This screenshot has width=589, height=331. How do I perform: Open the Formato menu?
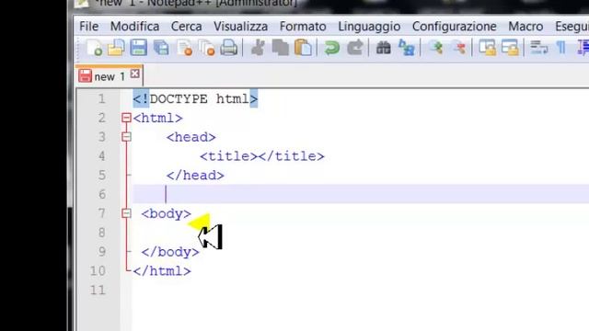pos(303,27)
